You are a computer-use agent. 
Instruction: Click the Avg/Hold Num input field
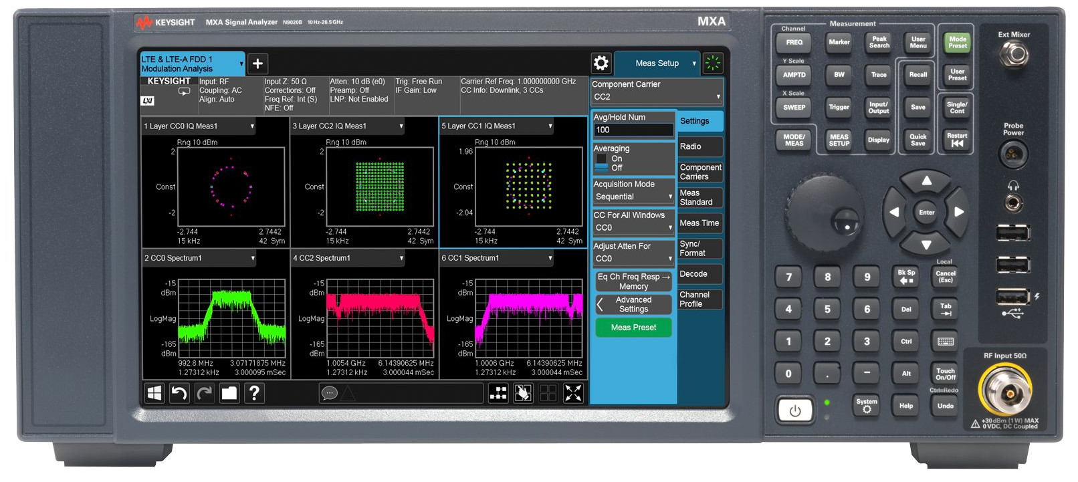(633, 130)
